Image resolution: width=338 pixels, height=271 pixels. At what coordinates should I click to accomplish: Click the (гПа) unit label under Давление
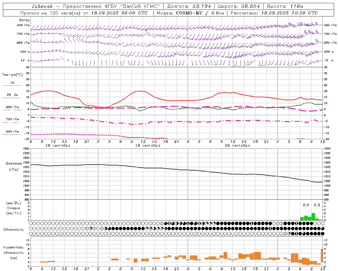(14, 170)
